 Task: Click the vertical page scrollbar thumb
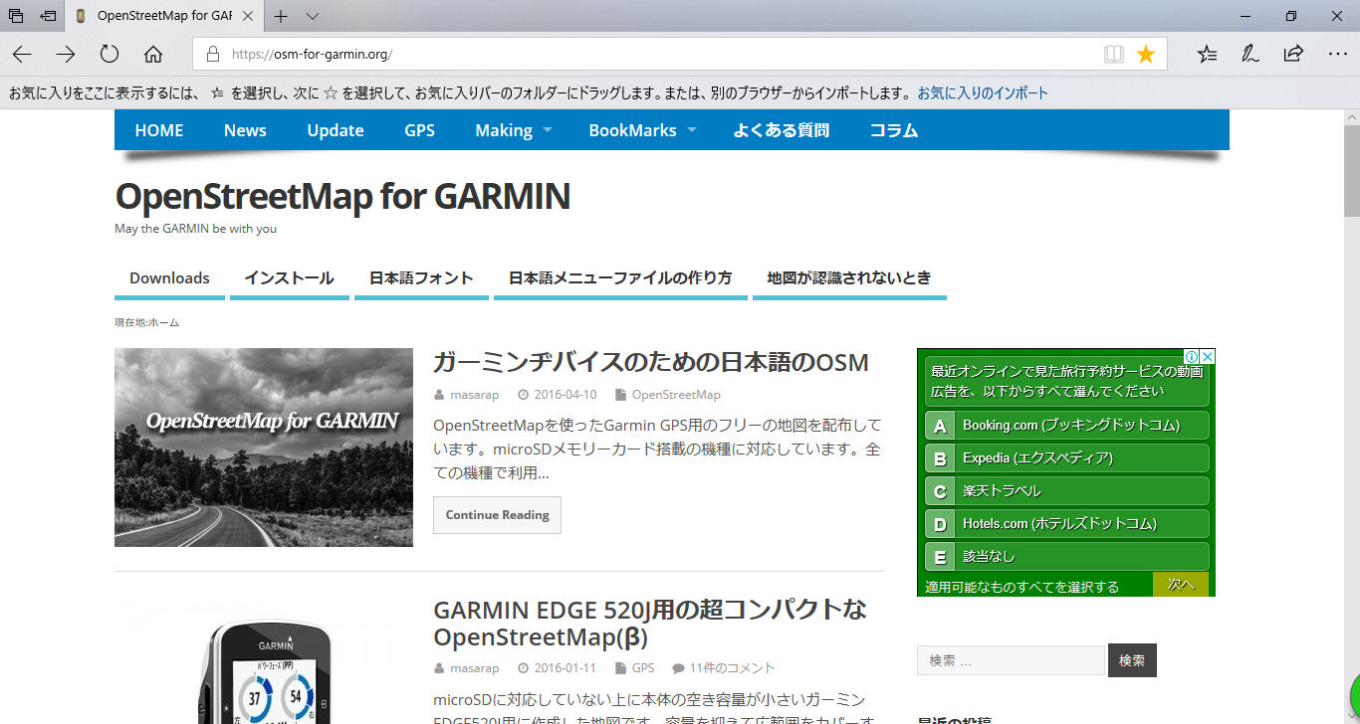click(1351, 171)
